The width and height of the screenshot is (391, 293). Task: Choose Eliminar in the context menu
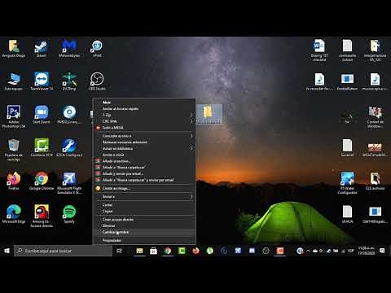[144, 225]
